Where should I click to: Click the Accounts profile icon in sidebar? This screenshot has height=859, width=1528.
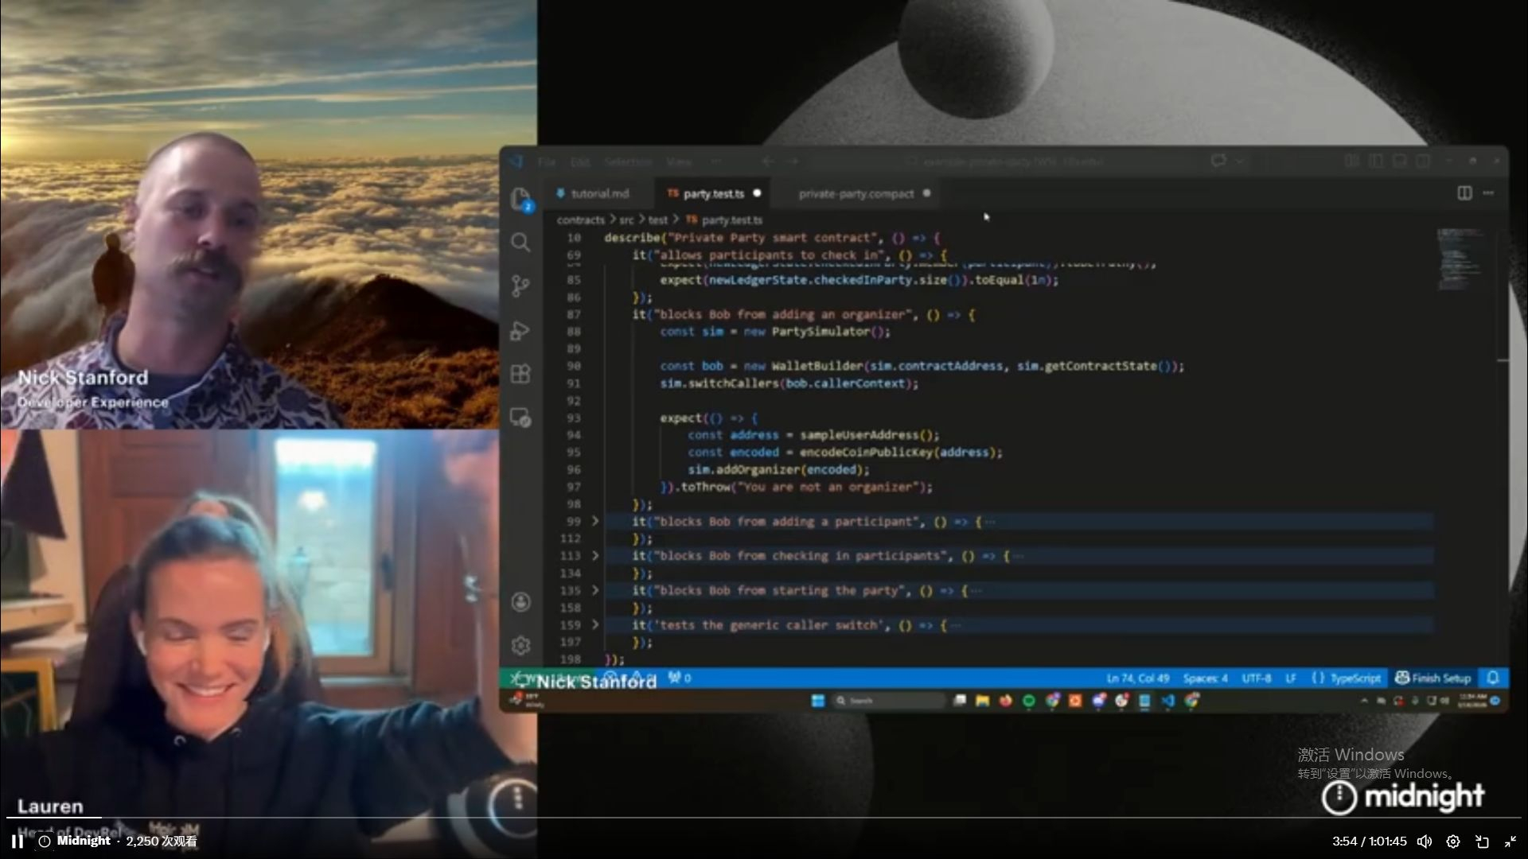point(520,602)
